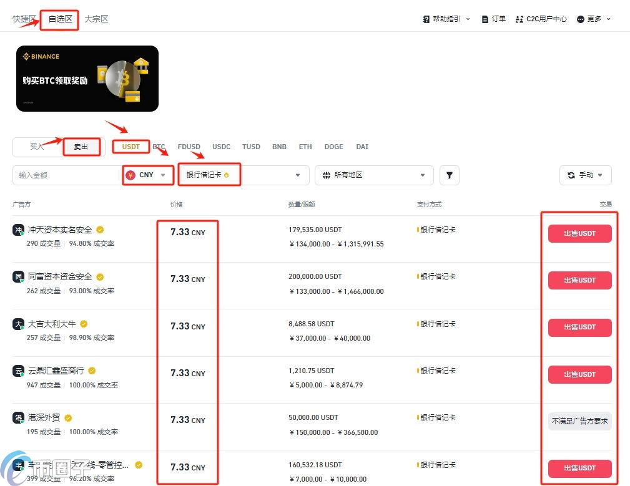Screen dimensions: 630x486
Task: Click the 179,535.00 USDT quantity text
Action: [315, 230]
